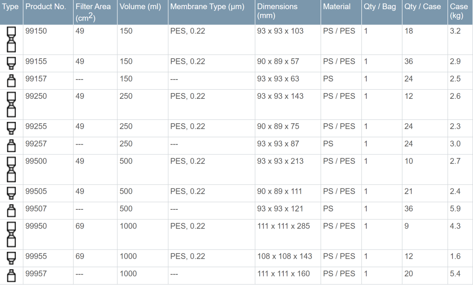Click dimensions 111 x 111 x 160
473x285 pixels.
click(x=283, y=274)
